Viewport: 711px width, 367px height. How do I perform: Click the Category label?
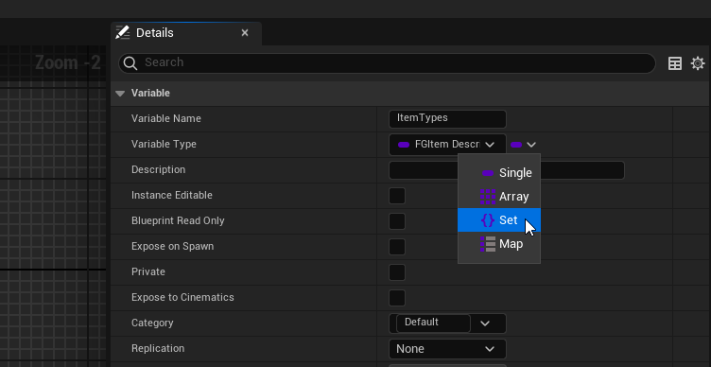click(x=152, y=323)
